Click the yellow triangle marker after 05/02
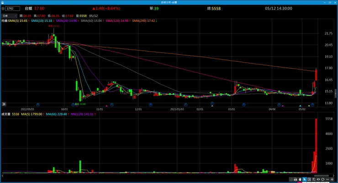 (309, 106)
